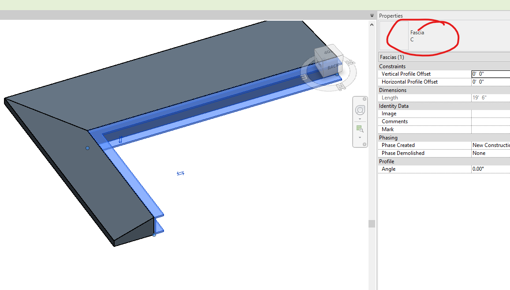
Task: Open the Fascias (1) filter dropdown
Action: click(444, 57)
